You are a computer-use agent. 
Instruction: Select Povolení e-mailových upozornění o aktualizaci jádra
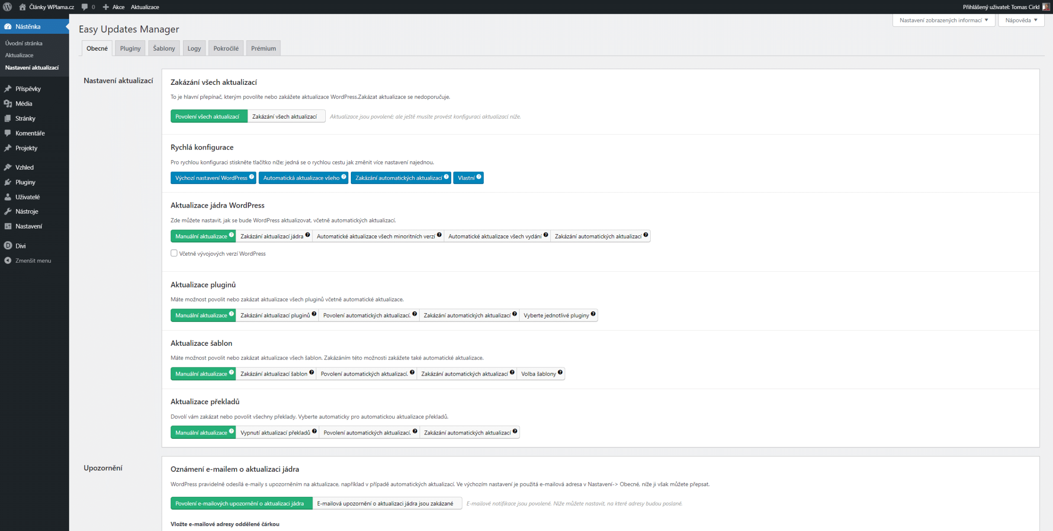[x=241, y=503]
